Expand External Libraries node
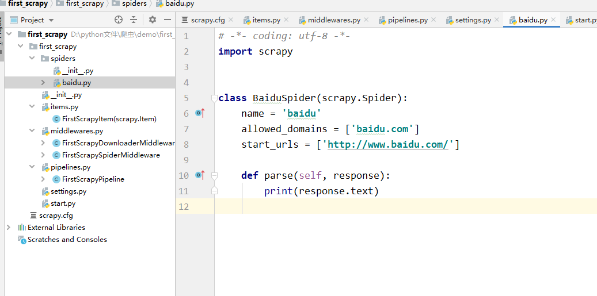 pyautogui.click(x=9, y=227)
